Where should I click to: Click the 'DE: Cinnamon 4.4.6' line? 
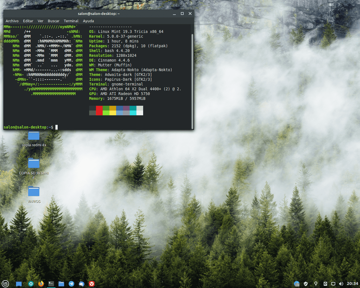[109, 60]
